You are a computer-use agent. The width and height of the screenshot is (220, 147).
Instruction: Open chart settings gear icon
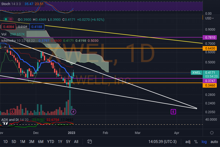pyautogui.click(x=212, y=133)
